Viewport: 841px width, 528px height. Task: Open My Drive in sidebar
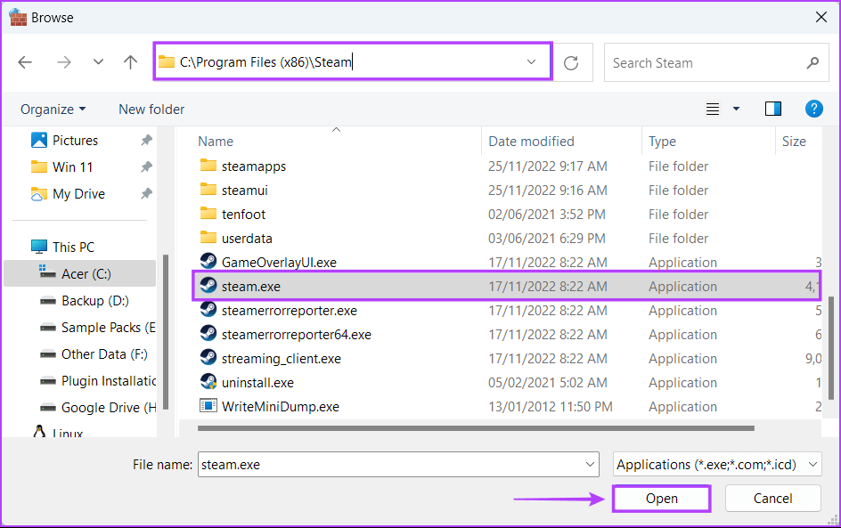(78, 194)
